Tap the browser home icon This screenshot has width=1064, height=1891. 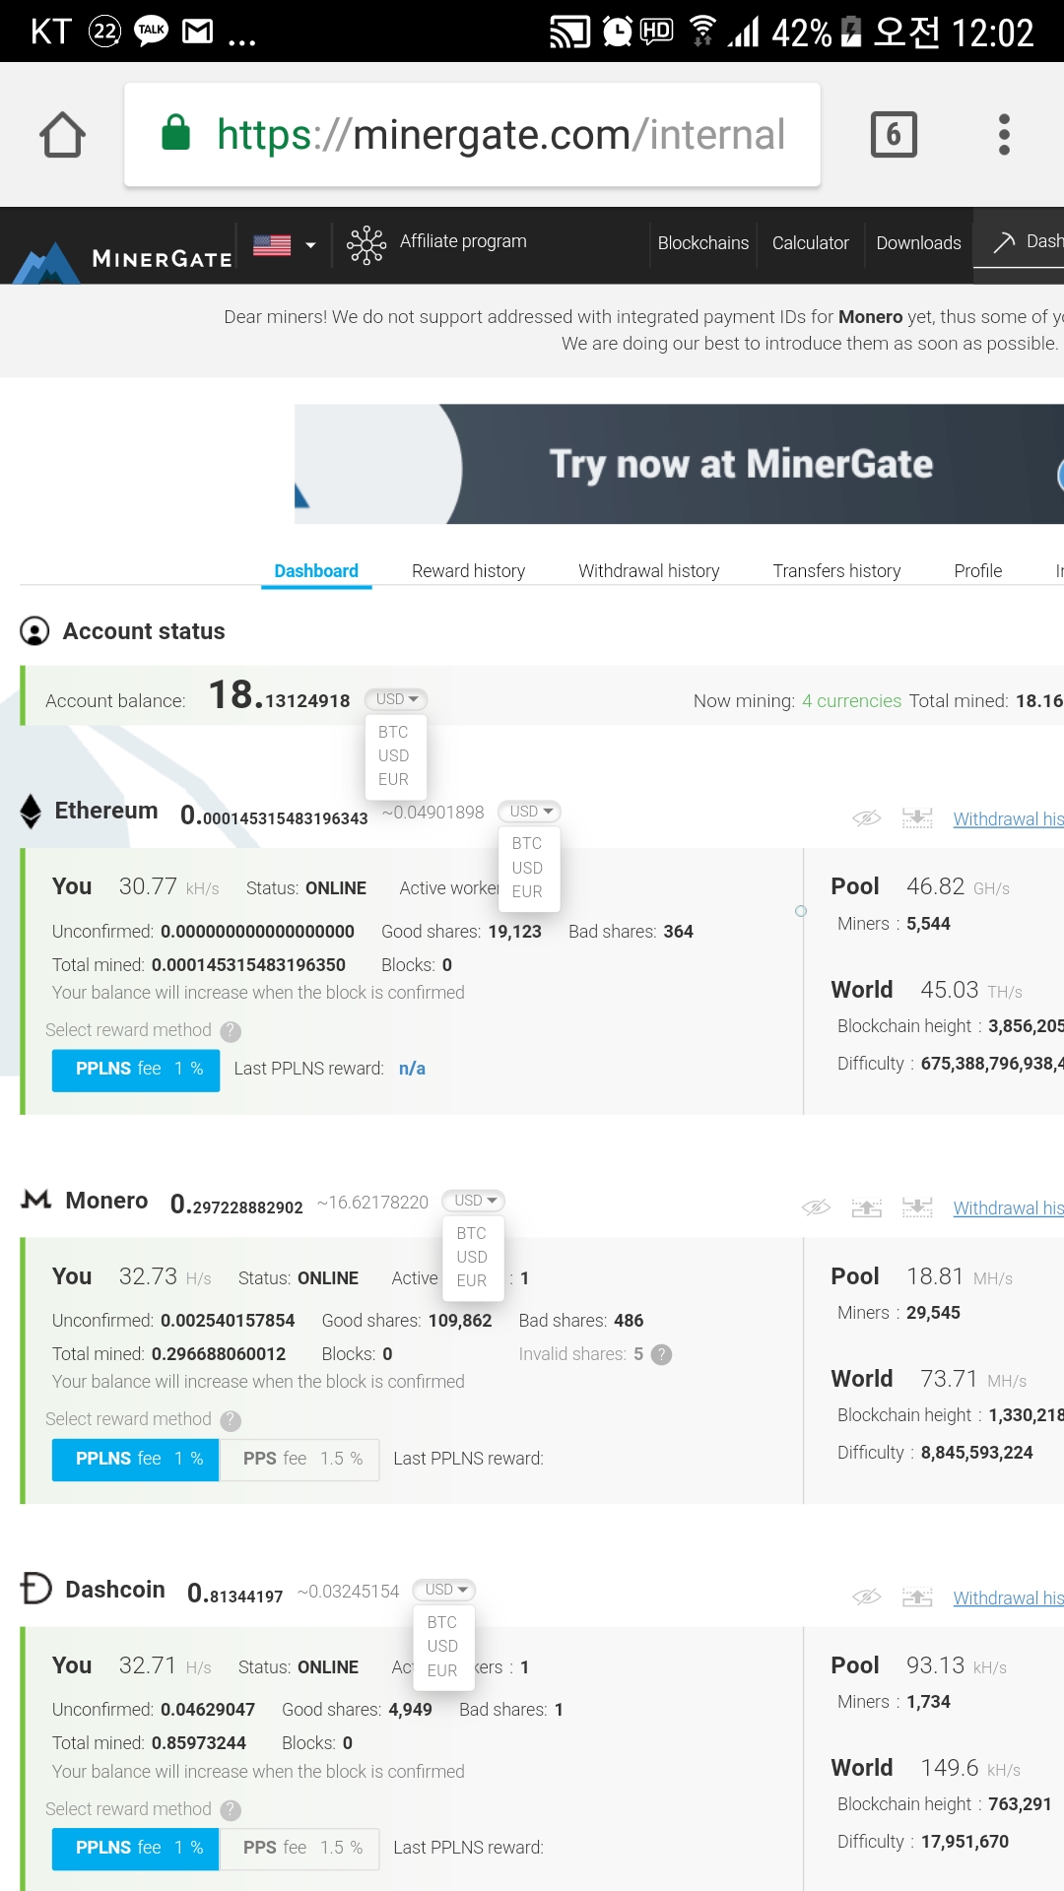pyautogui.click(x=62, y=135)
